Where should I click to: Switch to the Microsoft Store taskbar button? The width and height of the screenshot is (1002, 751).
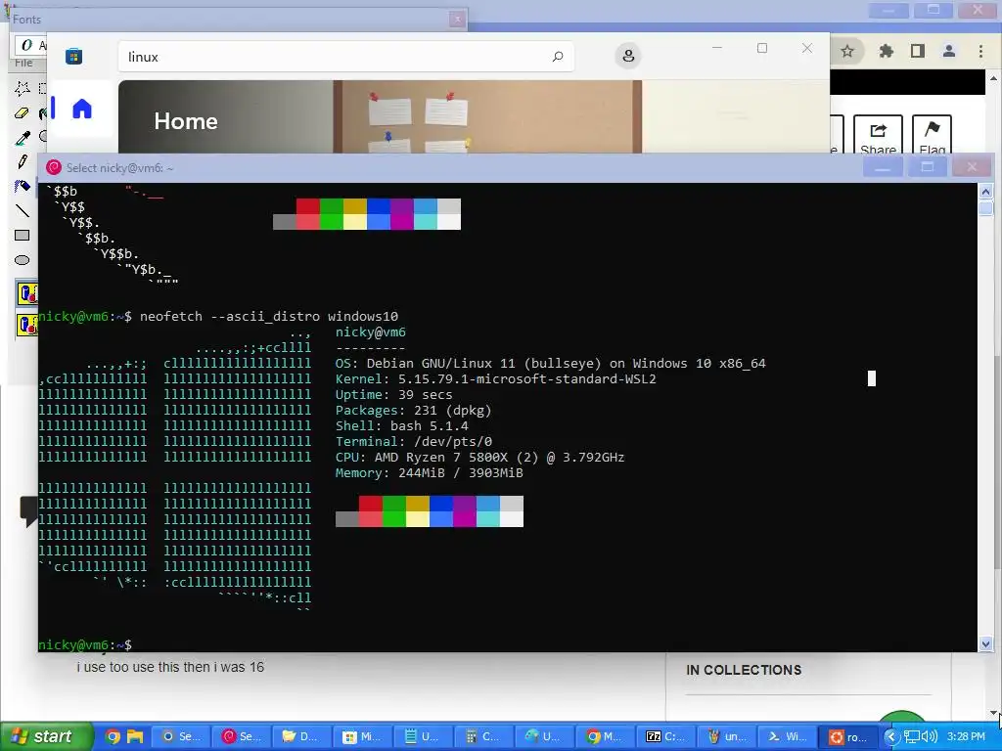pos(362,736)
